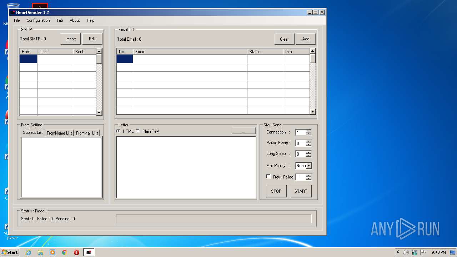Click the SMTP Import button
457x257 pixels.
click(x=71, y=39)
